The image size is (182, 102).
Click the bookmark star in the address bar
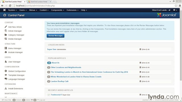176,6
